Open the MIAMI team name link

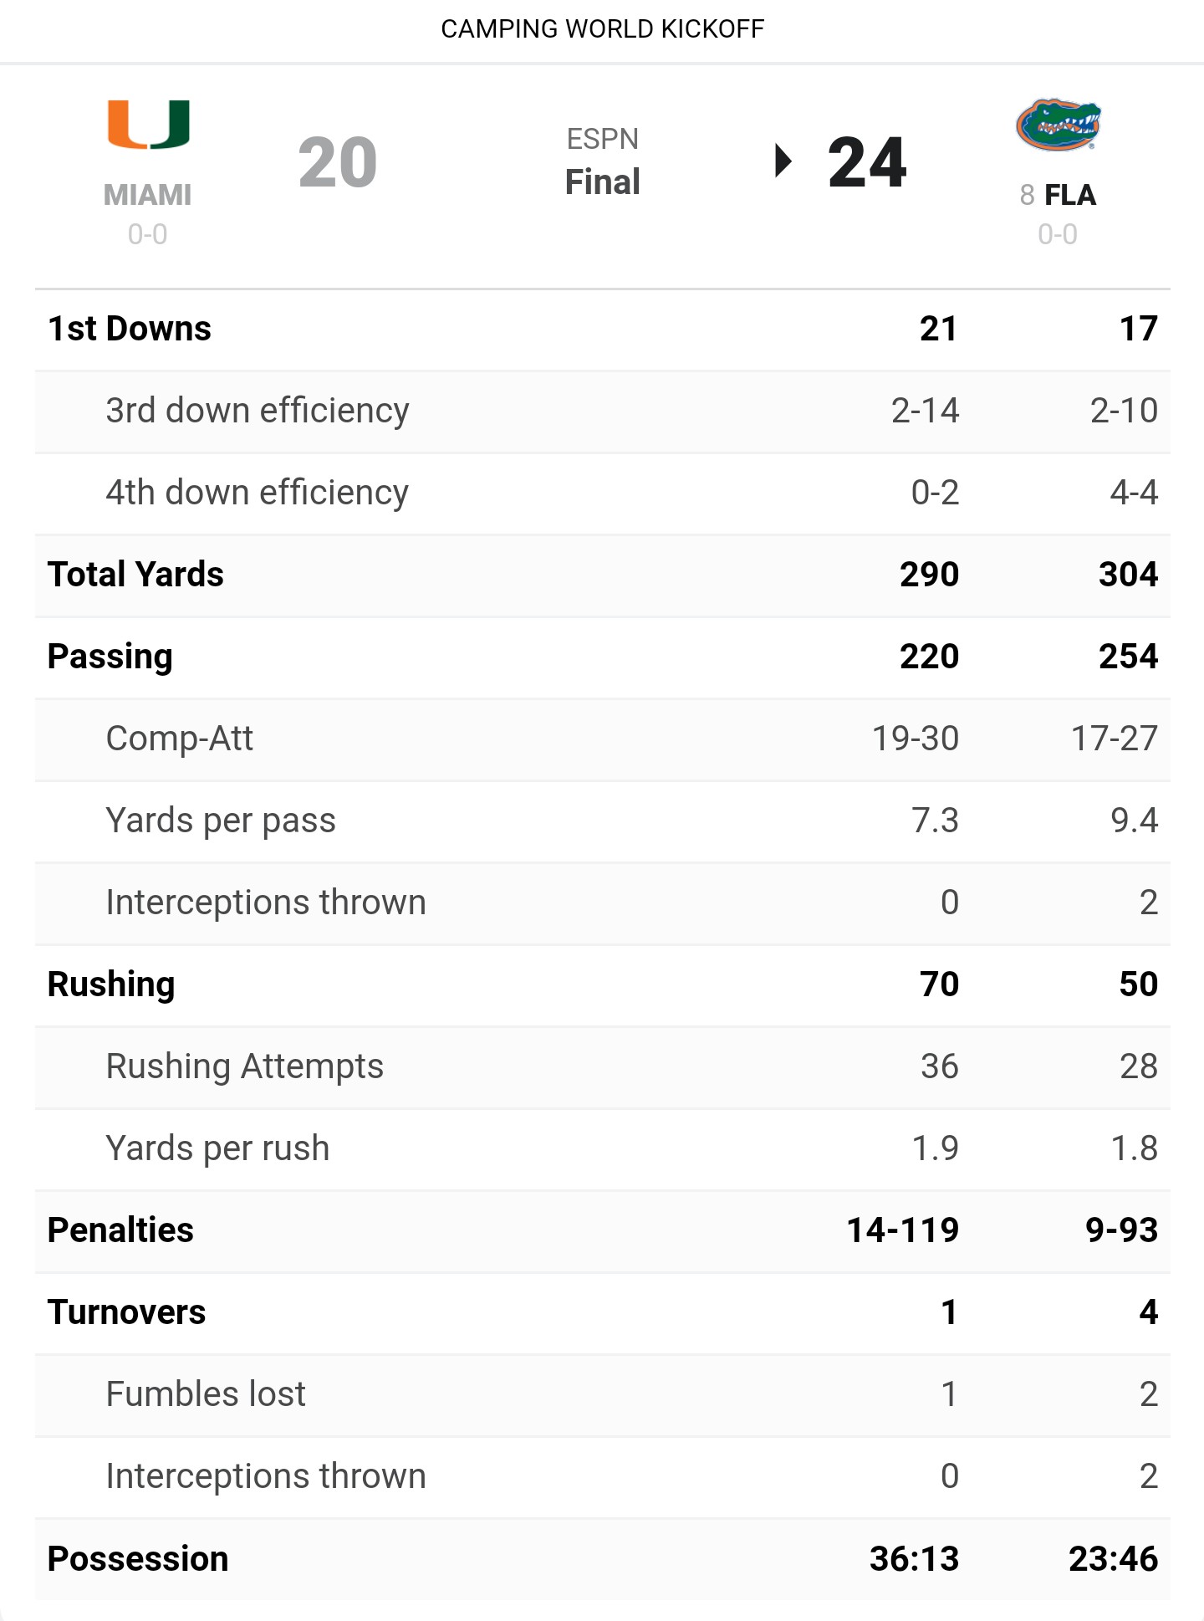(147, 195)
